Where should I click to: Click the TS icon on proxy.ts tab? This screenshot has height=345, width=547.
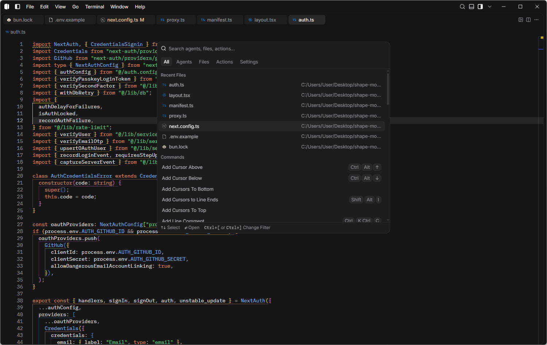(x=162, y=20)
